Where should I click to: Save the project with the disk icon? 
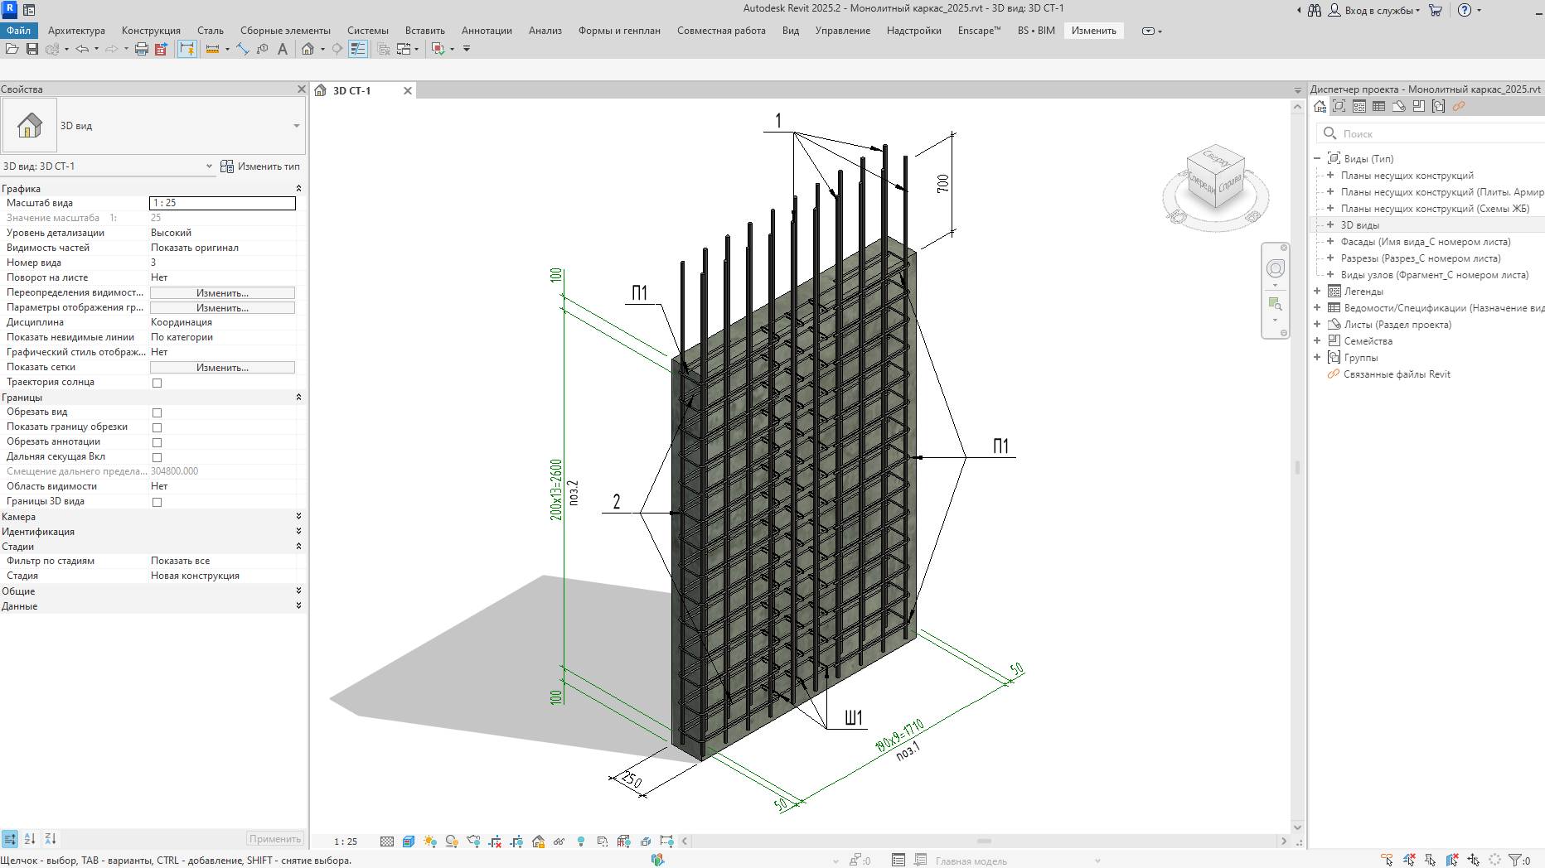pyautogui.click(x=31, y=49)
